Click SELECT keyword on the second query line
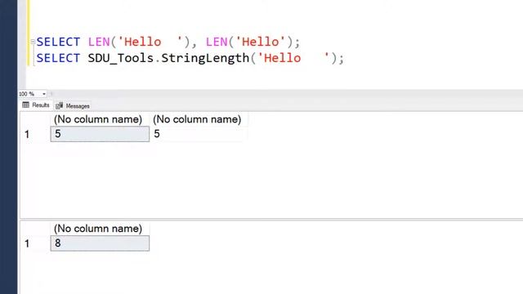 click(x=58, y=58)
